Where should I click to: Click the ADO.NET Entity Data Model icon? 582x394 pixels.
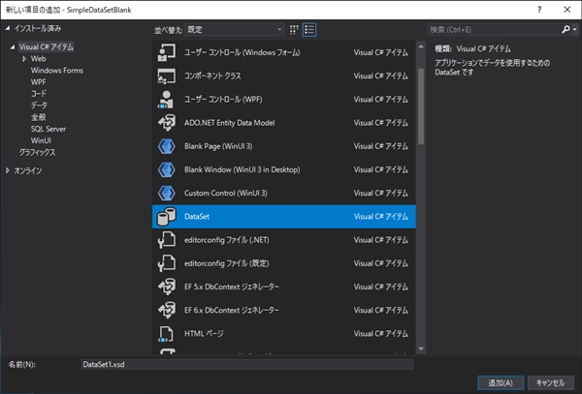point(166,123)
